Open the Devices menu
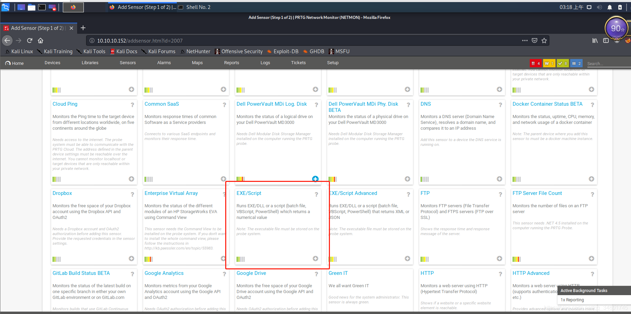The width and height of the screenshot is (631, 314). click(x=52, y=63)
